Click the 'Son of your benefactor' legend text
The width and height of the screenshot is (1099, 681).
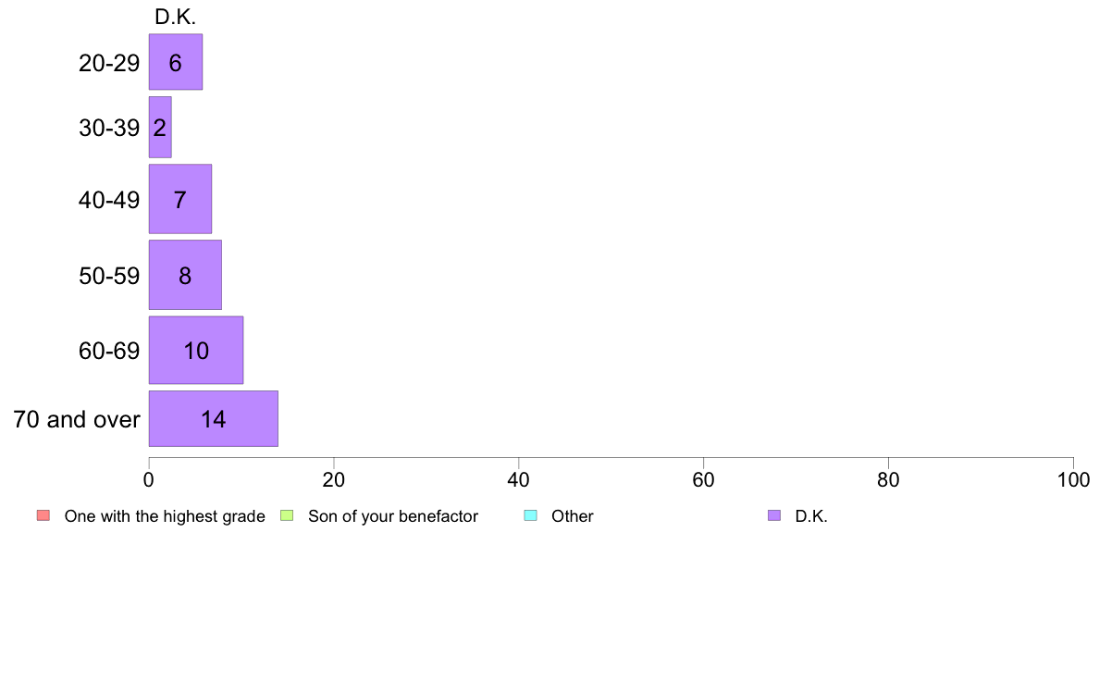(393, 516)
